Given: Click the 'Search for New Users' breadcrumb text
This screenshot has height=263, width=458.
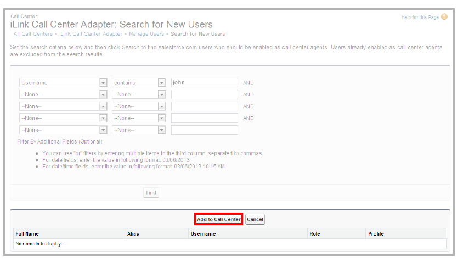Looking at the screenshot, I should (198, 34).
